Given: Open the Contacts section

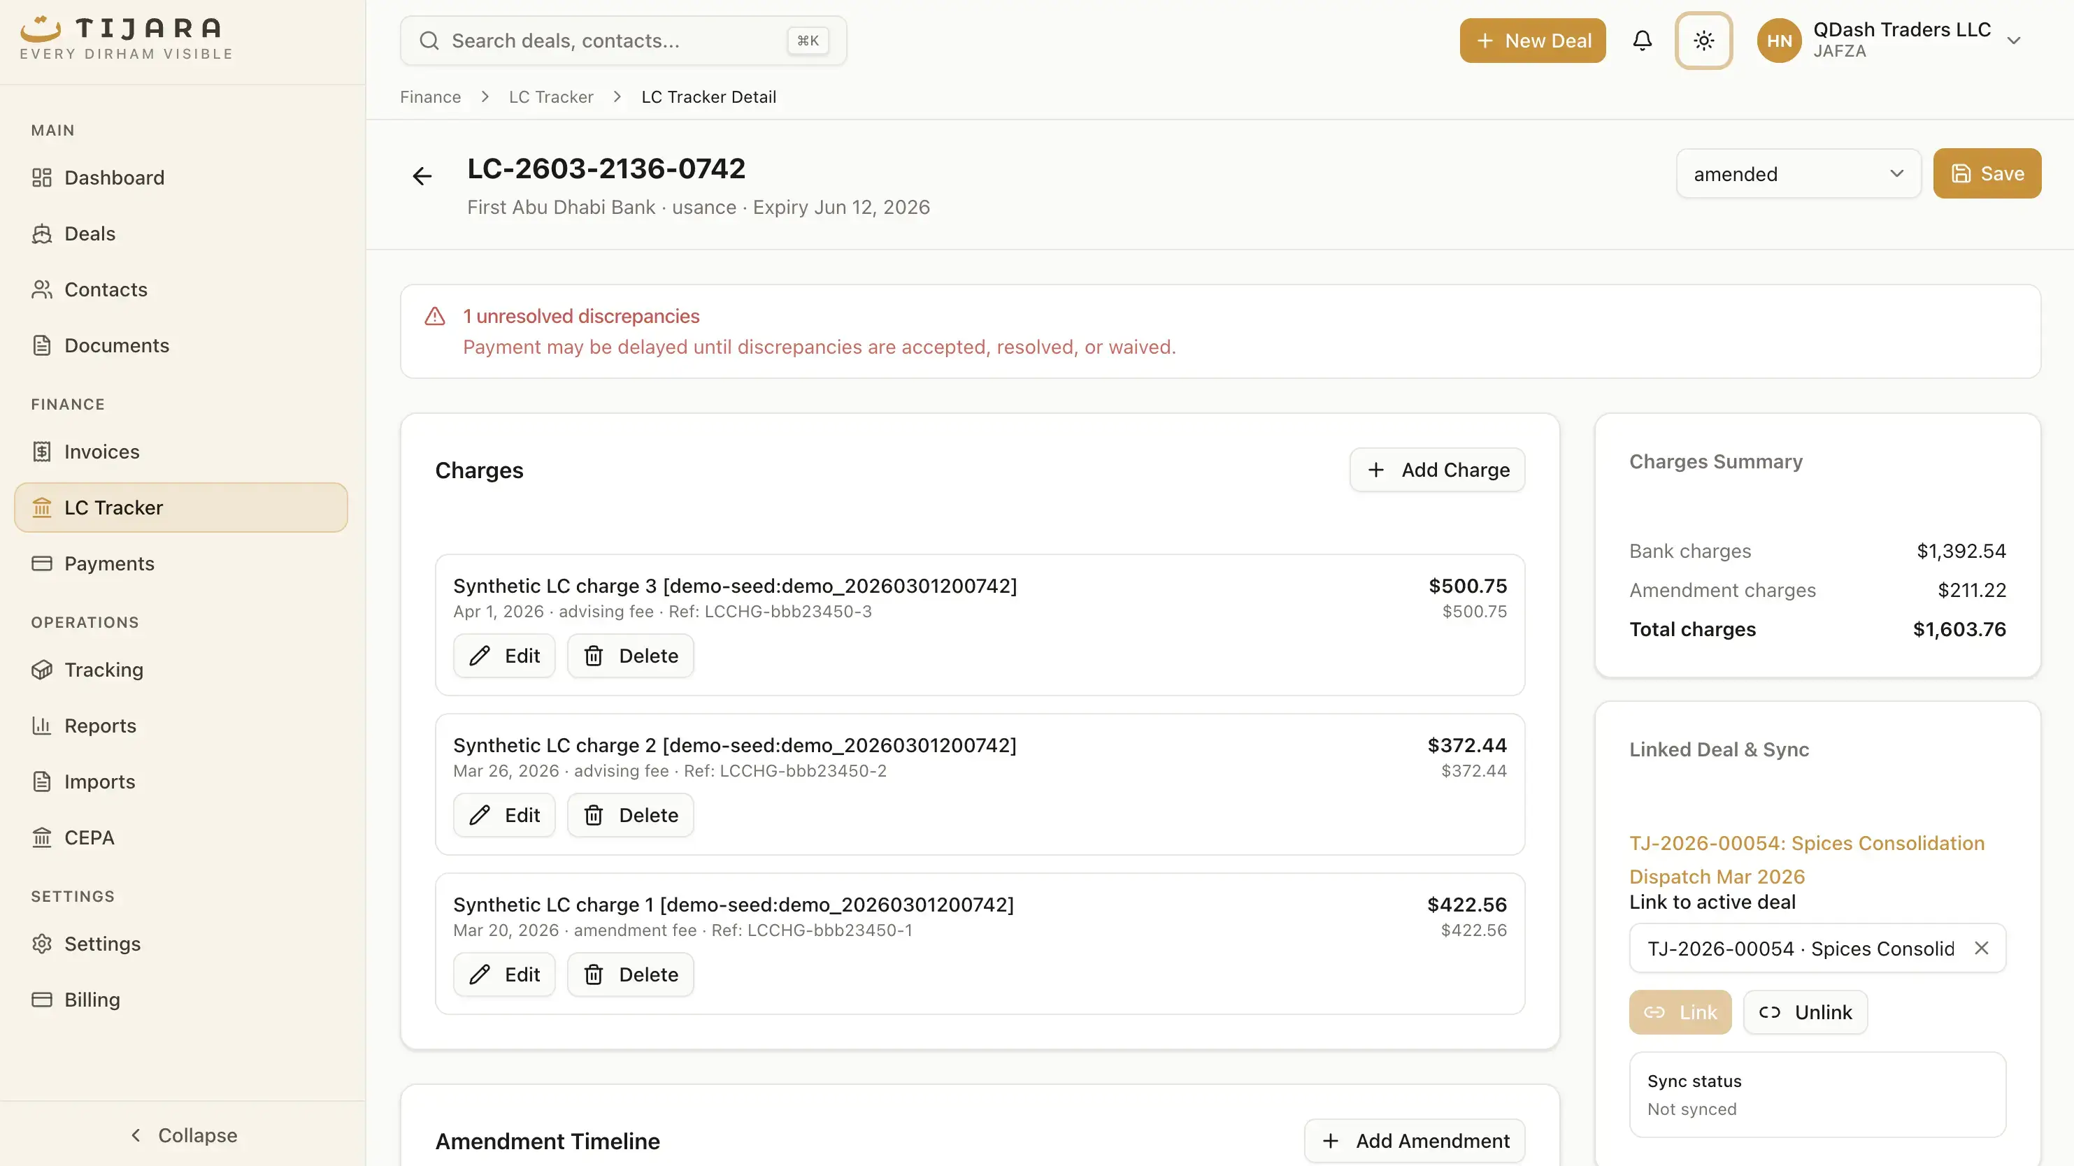Looking at the screenshot, I should coord(106,289).
